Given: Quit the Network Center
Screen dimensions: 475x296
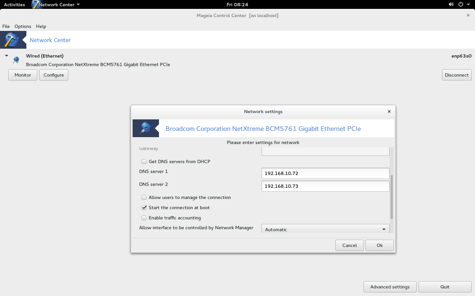Looking at the screenshot, I should 445,287.
